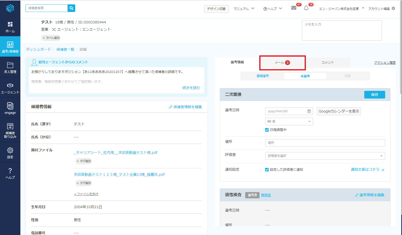Open the engage sidebar icon
The image size is (402, 235).
coord(10,108)
